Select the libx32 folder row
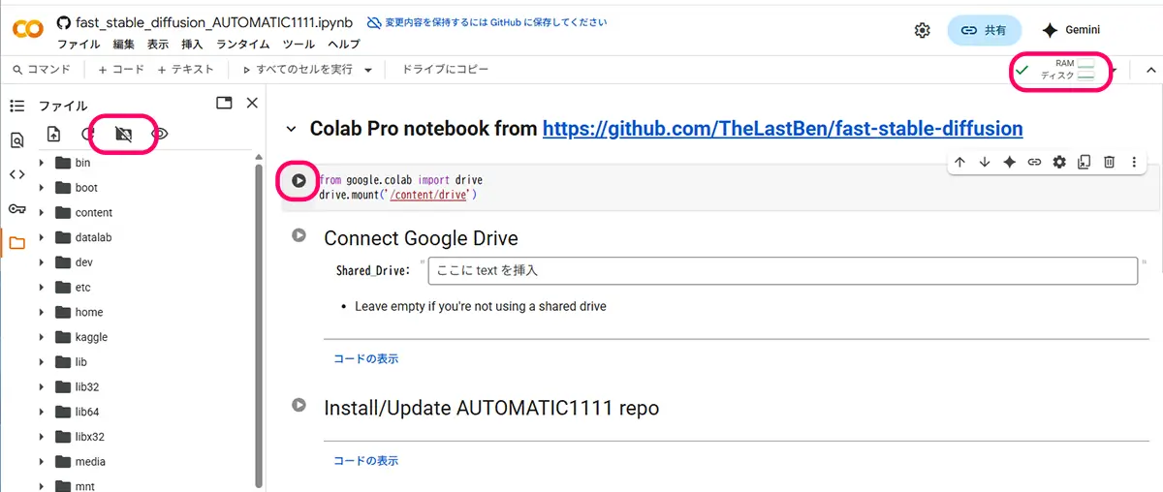 [x=145, y=437]
